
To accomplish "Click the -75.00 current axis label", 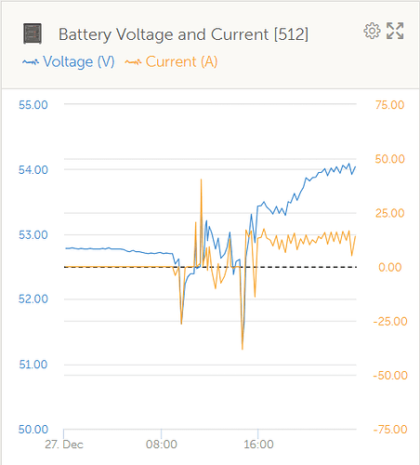I will click(x=390, y=430).
